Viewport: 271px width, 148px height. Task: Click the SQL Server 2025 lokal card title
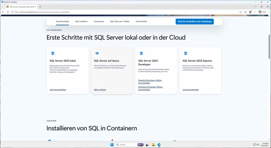click(62, 61)
